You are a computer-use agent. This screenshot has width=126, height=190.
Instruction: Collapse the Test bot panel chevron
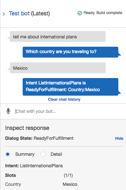(x=4, y=14)
